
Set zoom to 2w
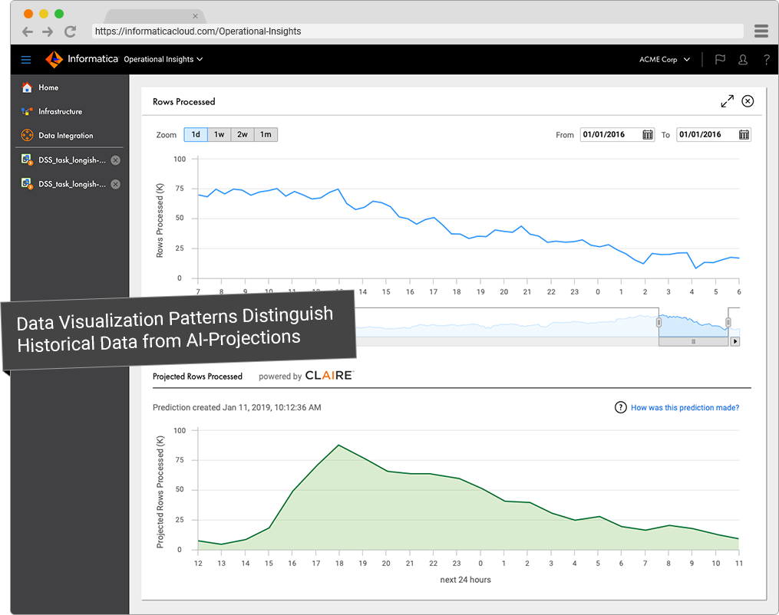(243, 134)
